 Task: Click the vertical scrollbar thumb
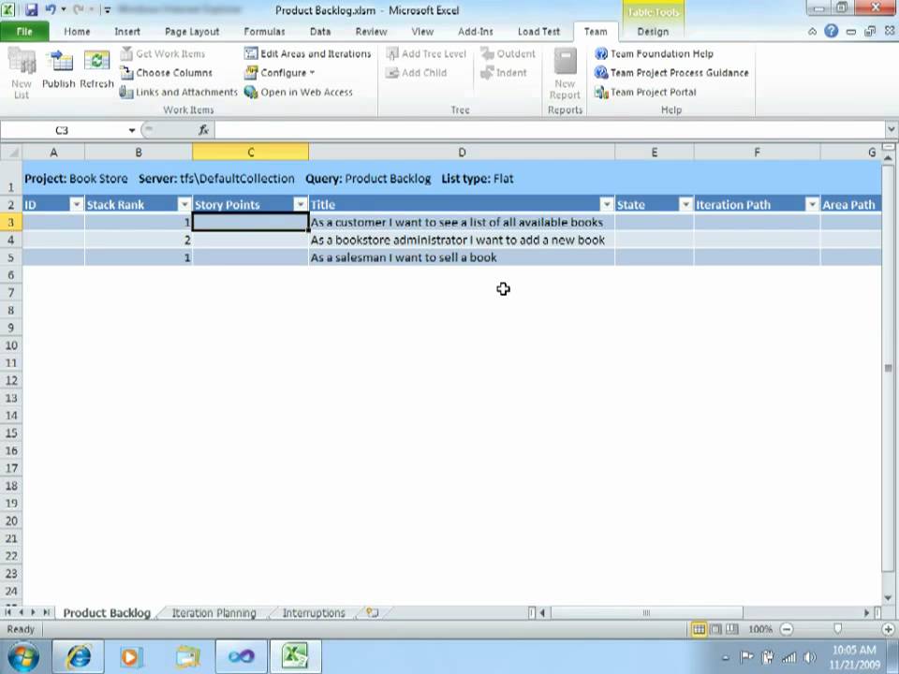click(x=888, y=368)
